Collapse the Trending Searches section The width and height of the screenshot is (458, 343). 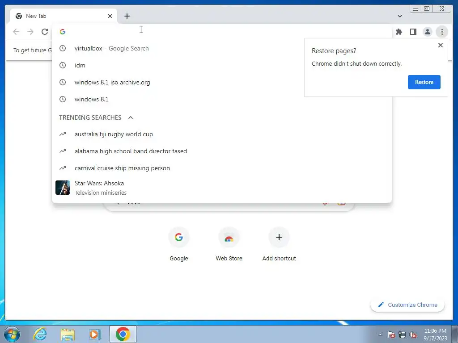[x=131, y=117]
